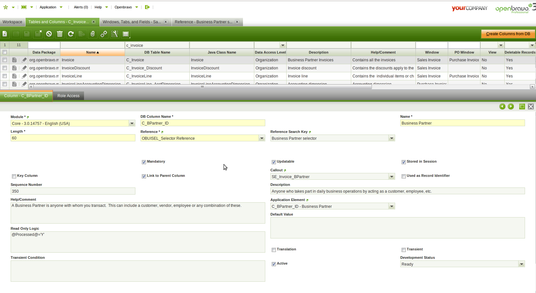Click the trash delete record icon
This screenshot has width=536, height=293.
pos(60,34)
